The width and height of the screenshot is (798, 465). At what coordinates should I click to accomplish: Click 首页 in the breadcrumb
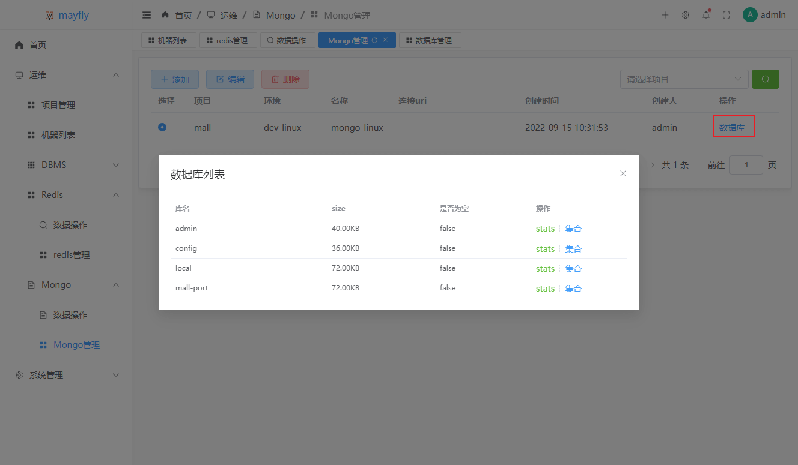pos(183,15)
